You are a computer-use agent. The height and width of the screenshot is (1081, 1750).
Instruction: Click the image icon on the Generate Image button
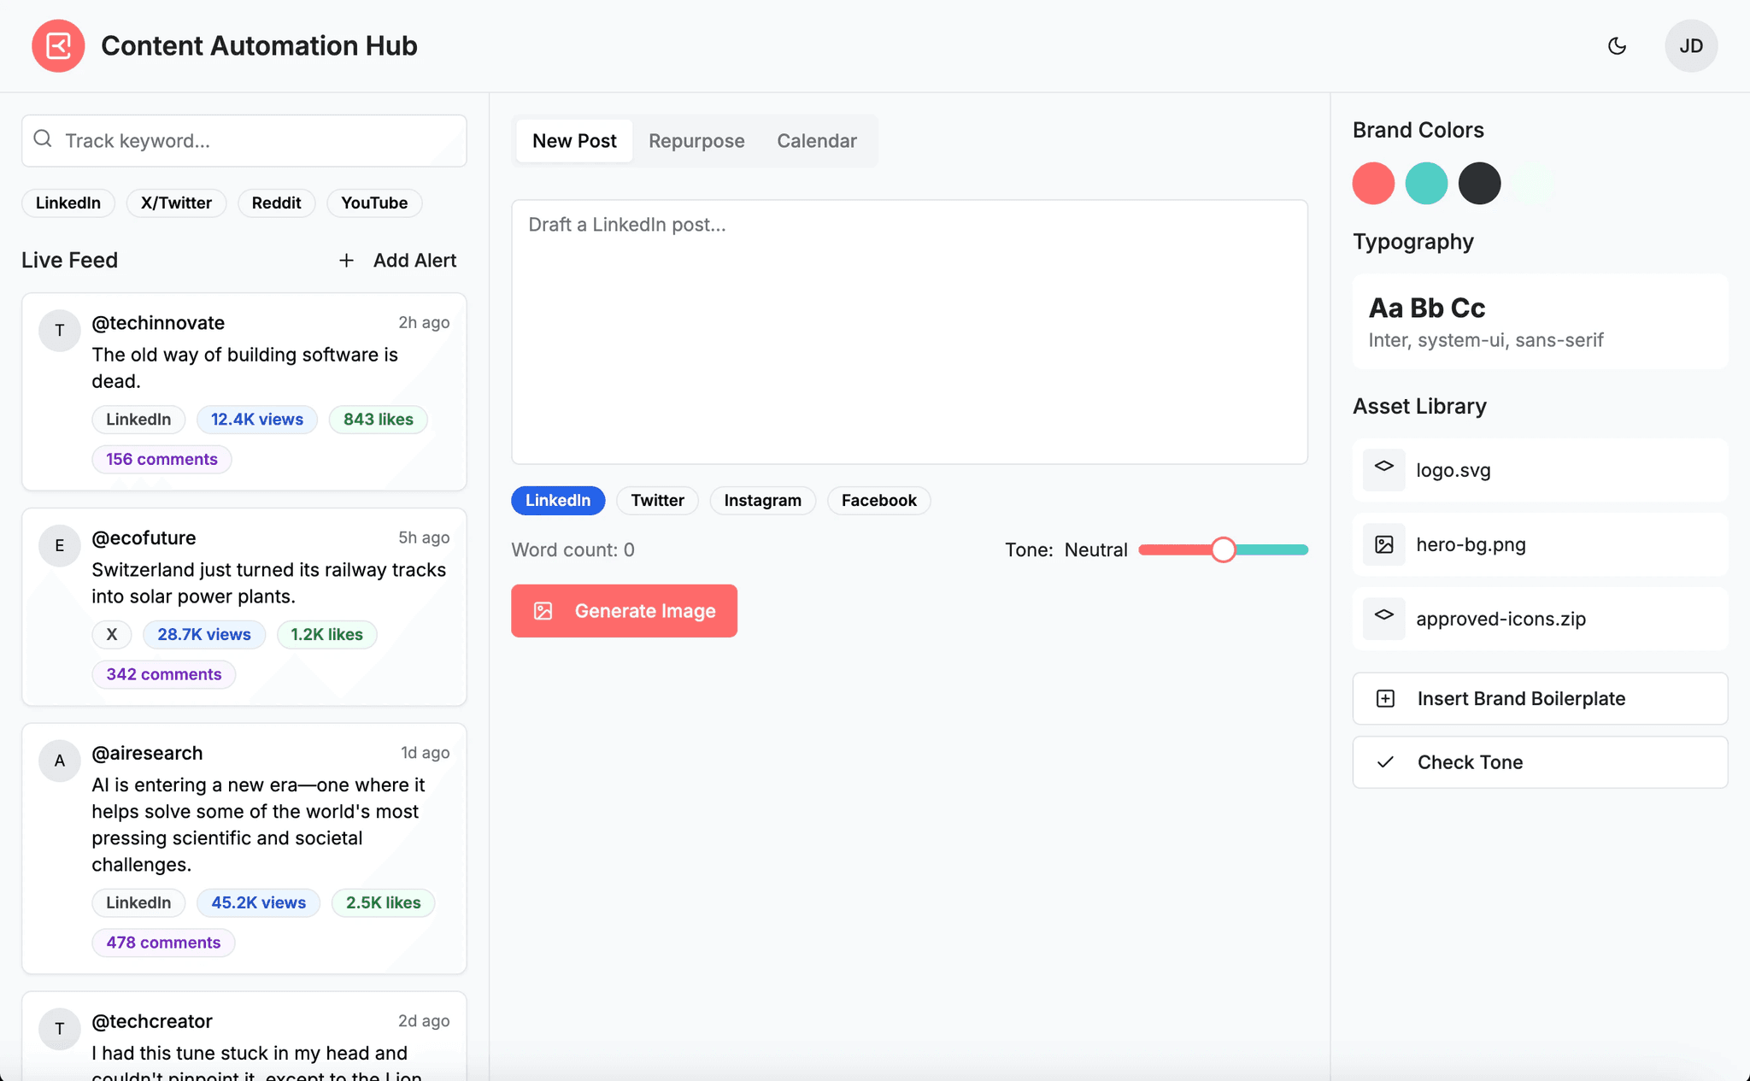543,611
